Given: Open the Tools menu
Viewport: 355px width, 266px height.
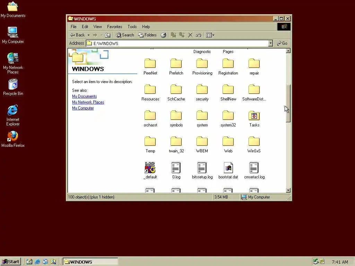Looking at the screenshot, I should click(x=132, y=27).
